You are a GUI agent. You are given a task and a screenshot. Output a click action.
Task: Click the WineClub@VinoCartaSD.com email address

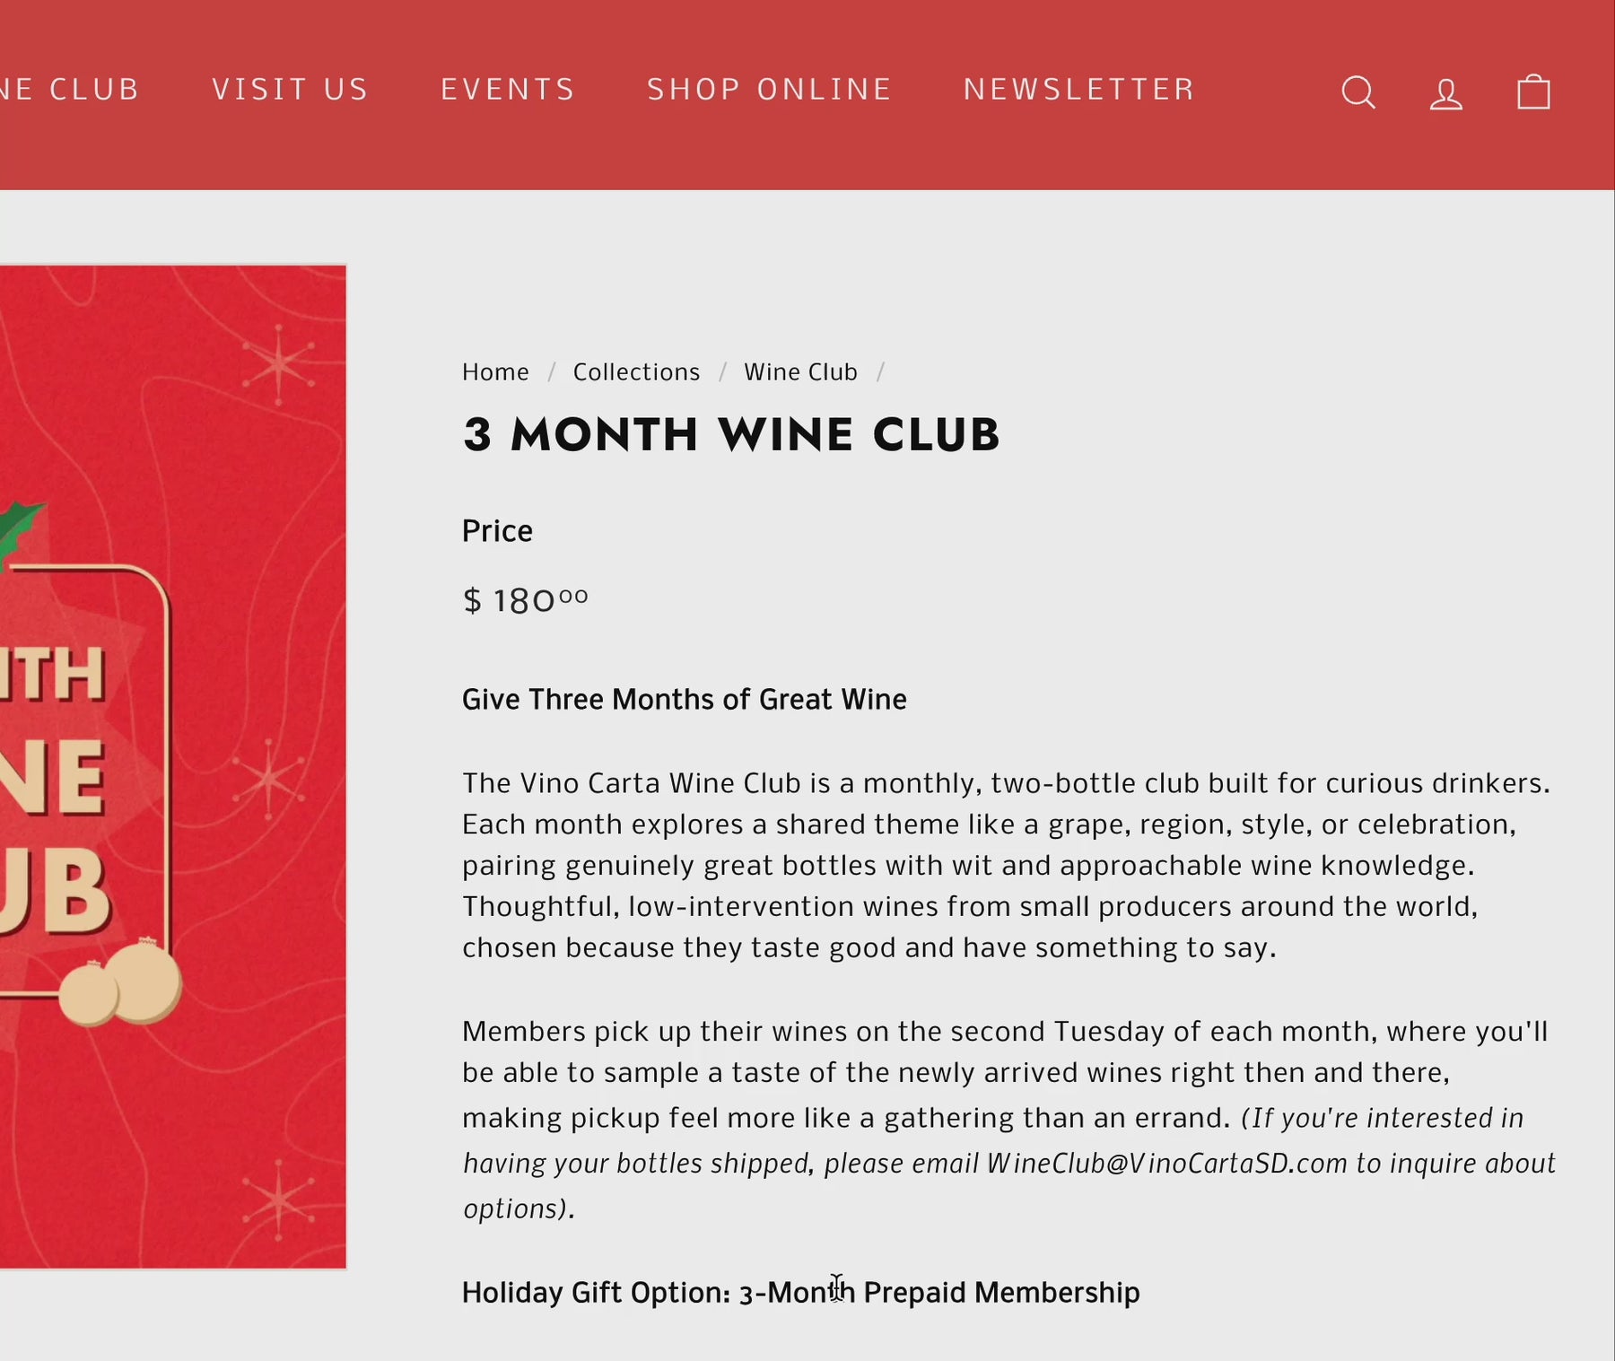(1166, 1164)
